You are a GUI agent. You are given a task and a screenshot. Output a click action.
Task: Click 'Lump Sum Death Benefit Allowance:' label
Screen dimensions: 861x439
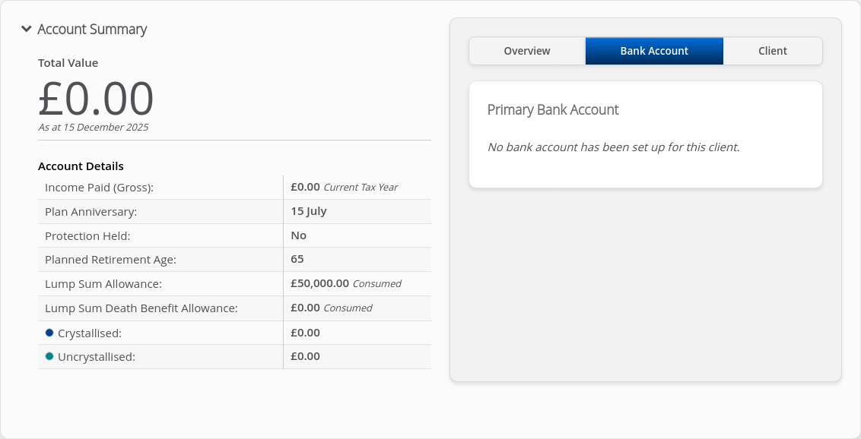141,308
